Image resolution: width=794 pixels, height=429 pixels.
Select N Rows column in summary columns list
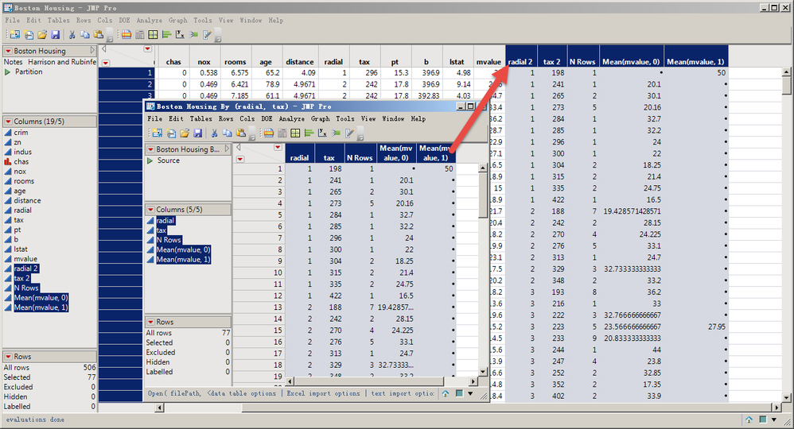coord(169,240)
